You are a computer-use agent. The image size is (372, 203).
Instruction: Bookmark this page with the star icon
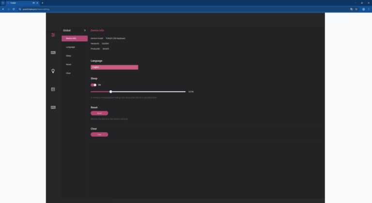(x=356, y=9)
